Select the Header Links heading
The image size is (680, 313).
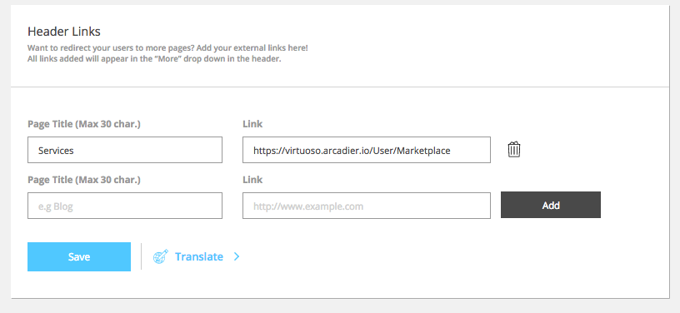point(64,32)
